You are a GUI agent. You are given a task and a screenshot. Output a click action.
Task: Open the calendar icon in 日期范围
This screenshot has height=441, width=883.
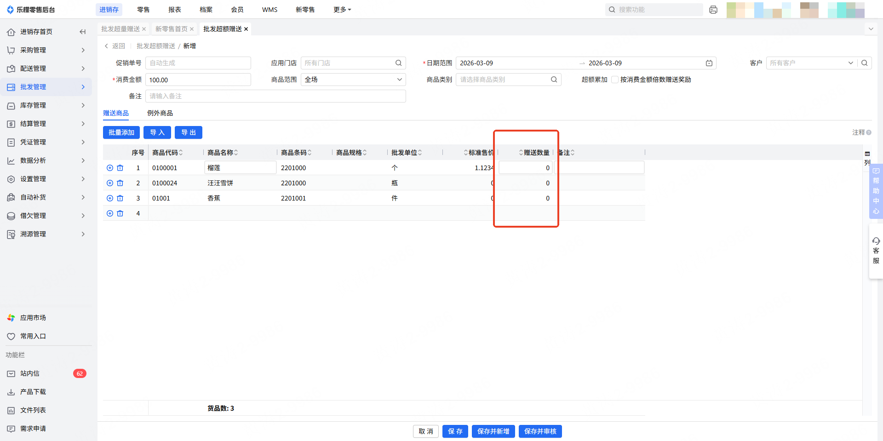[709, 63]
